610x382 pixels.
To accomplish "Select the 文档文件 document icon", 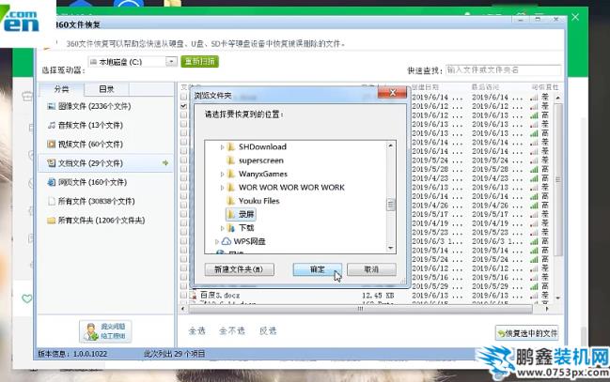I will (x=51, y=163).
